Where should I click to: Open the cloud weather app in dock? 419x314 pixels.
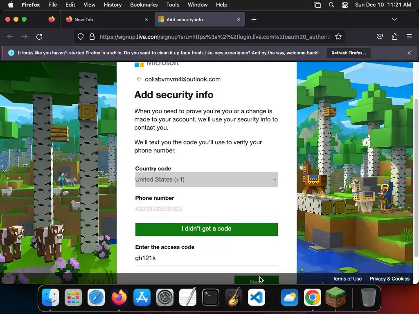click(290, 297)
